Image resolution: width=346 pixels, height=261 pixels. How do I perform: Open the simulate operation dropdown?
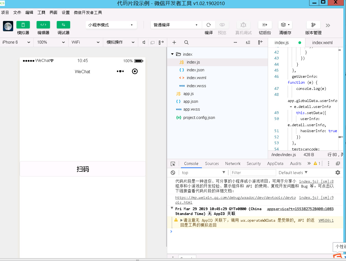pyautogui.click(x=120, y=42)
